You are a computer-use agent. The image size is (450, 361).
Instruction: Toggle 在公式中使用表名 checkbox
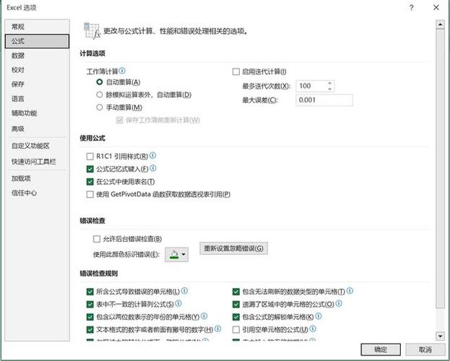click(90, 182)
